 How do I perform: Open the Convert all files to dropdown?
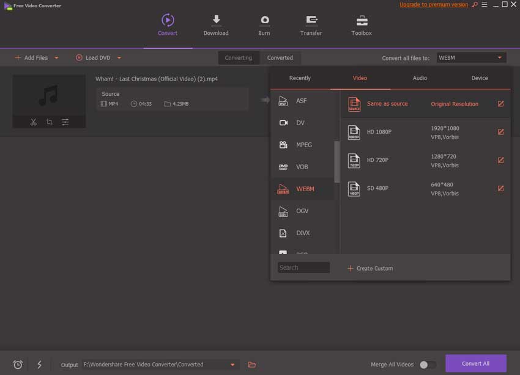(x=471, y=57)
